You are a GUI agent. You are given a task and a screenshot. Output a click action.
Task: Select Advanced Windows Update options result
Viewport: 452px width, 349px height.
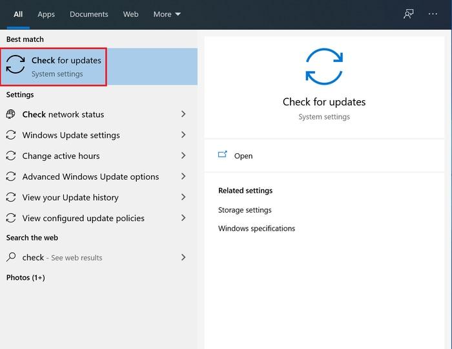(90, 176)
